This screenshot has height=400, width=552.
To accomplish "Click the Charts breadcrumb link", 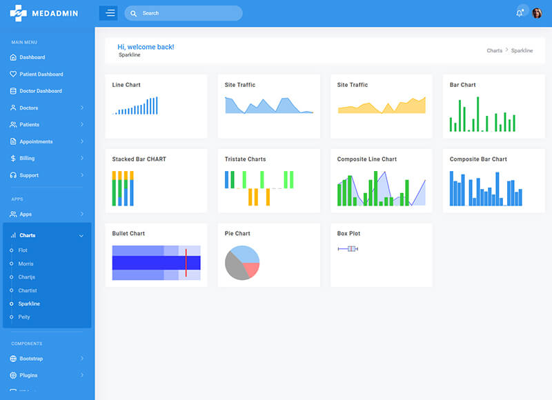I will [494, 50].
